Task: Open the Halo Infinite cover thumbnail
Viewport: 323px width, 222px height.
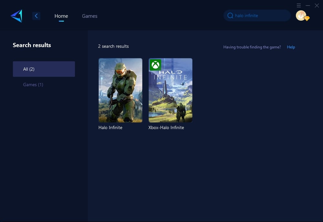Action: click(120, 90)
